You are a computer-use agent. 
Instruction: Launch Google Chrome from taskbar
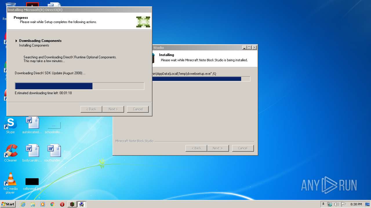[x=52, y=204]
